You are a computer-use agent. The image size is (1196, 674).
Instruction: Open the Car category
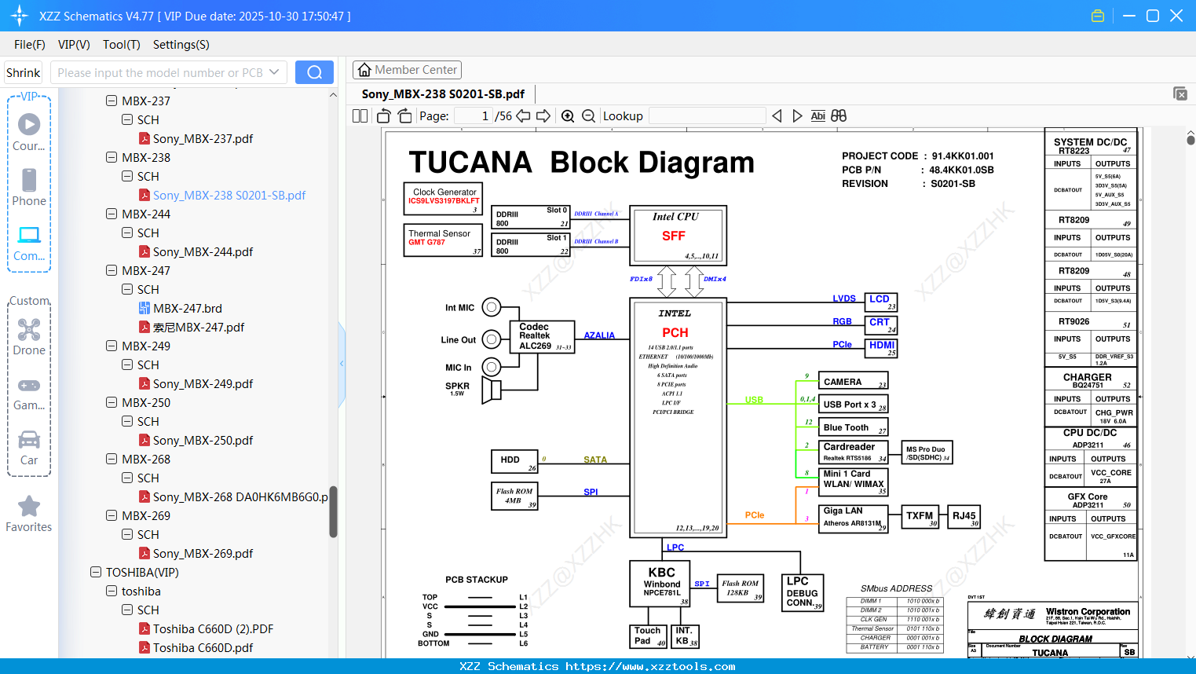click(x=29, y=447)
